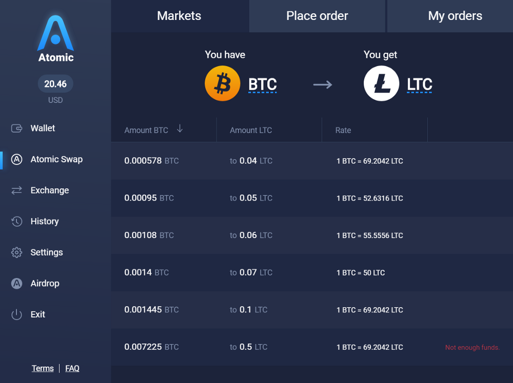Click the orange Bitcoin coin icon
513x383 pixels.
click(x=222, y=83)
